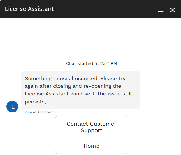
Task: Hit the X icon in the header
Action: (x=172, y=10)
